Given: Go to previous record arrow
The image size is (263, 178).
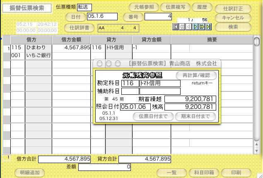Looking at the screenshot, I should [189, 27].
